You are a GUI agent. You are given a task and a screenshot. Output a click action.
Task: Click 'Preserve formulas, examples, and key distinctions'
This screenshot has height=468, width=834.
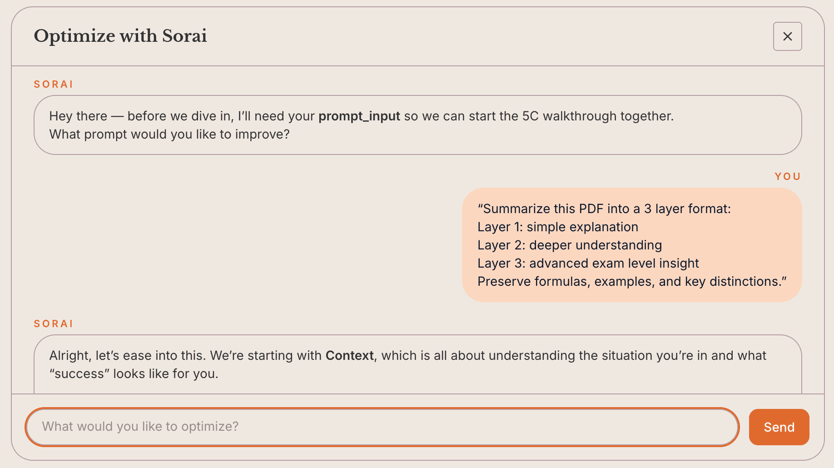coord(631,281)
